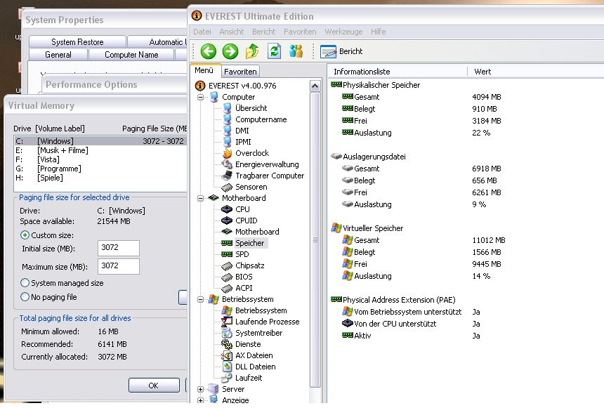Image resolution: width=604 pixels, height=408 pixels.
Task: Click the Maximum size input field
Action: [119, 266]
